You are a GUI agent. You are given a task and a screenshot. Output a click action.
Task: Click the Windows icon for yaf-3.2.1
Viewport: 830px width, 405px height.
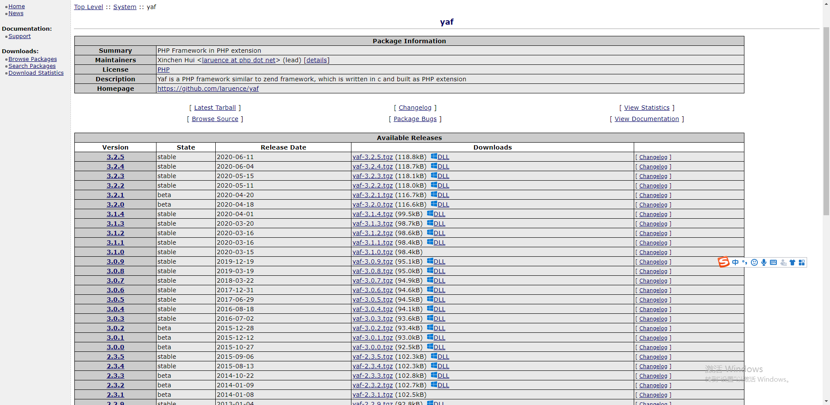434,195
